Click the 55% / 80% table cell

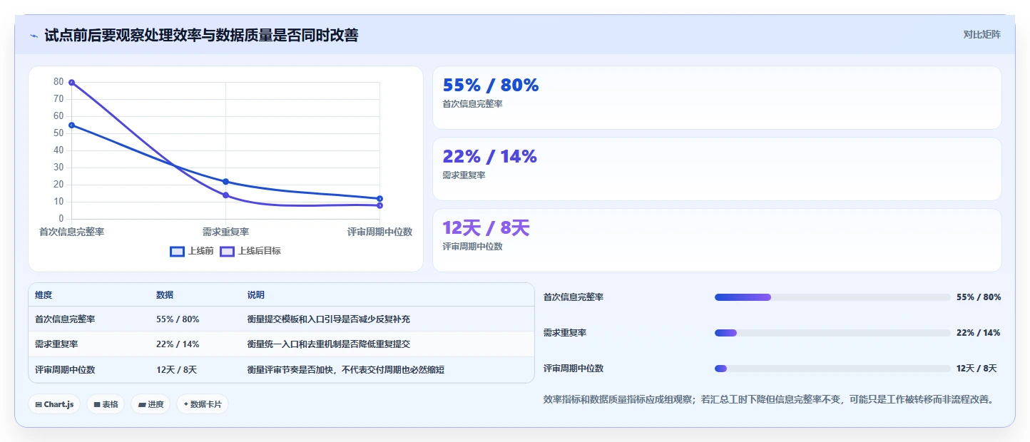click(x=178, y=319)
